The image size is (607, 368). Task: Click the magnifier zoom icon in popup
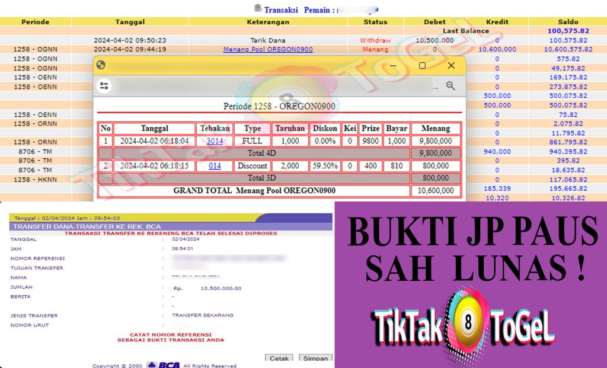pyautogui.click(x=451, y=86)
